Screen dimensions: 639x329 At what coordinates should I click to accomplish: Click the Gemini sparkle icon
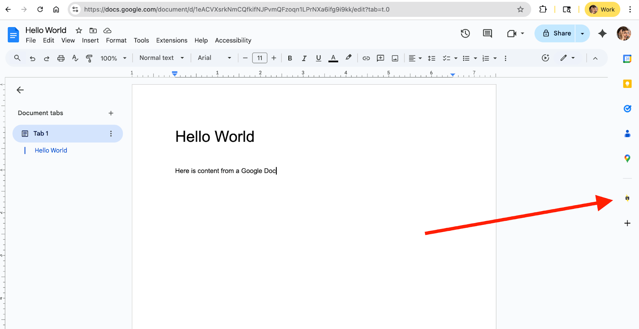point(602,34)
